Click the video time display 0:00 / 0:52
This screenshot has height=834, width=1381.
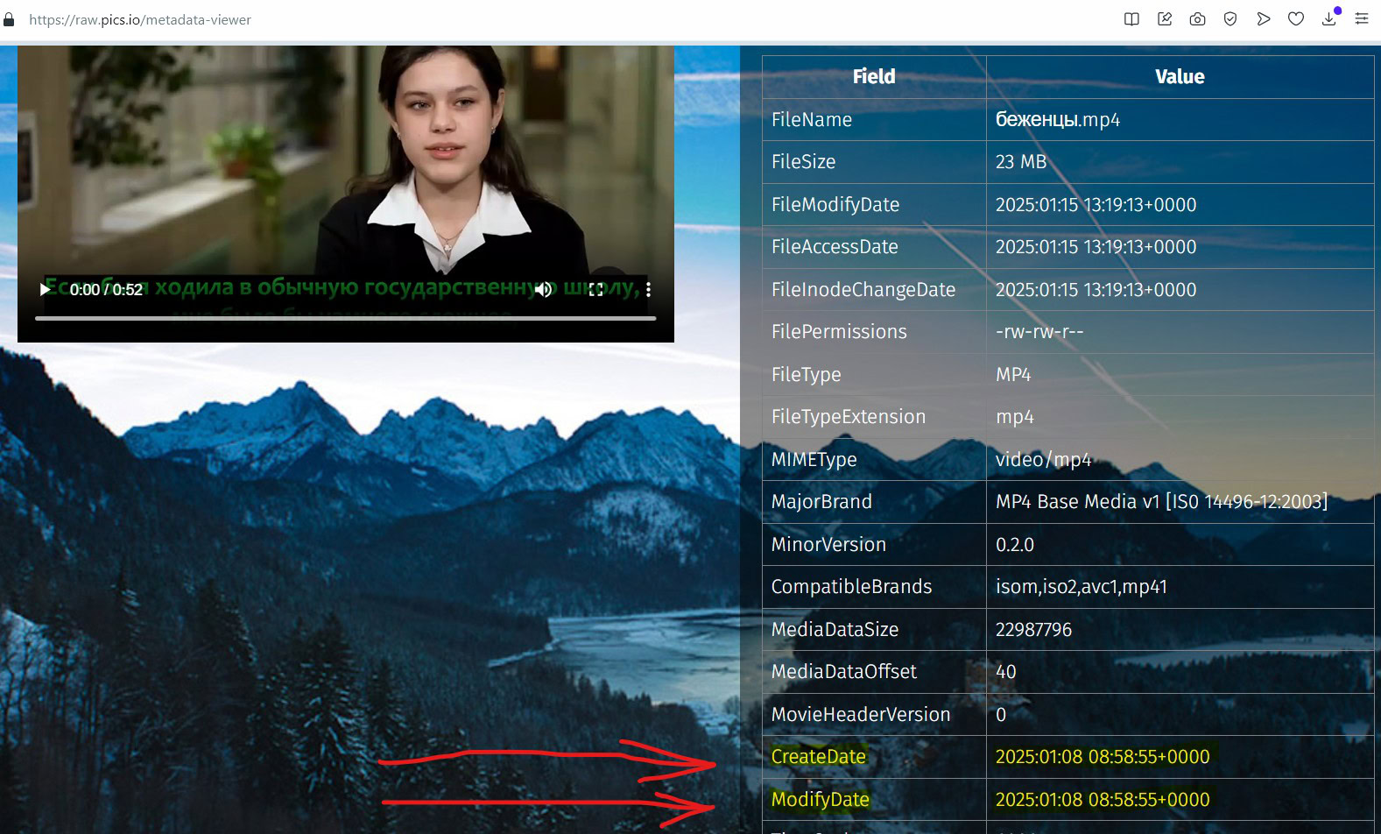click(x=106, y=290)
